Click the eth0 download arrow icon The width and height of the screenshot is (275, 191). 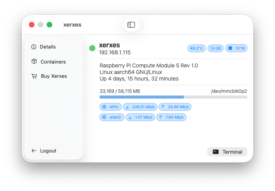click(x=127, y=107)
